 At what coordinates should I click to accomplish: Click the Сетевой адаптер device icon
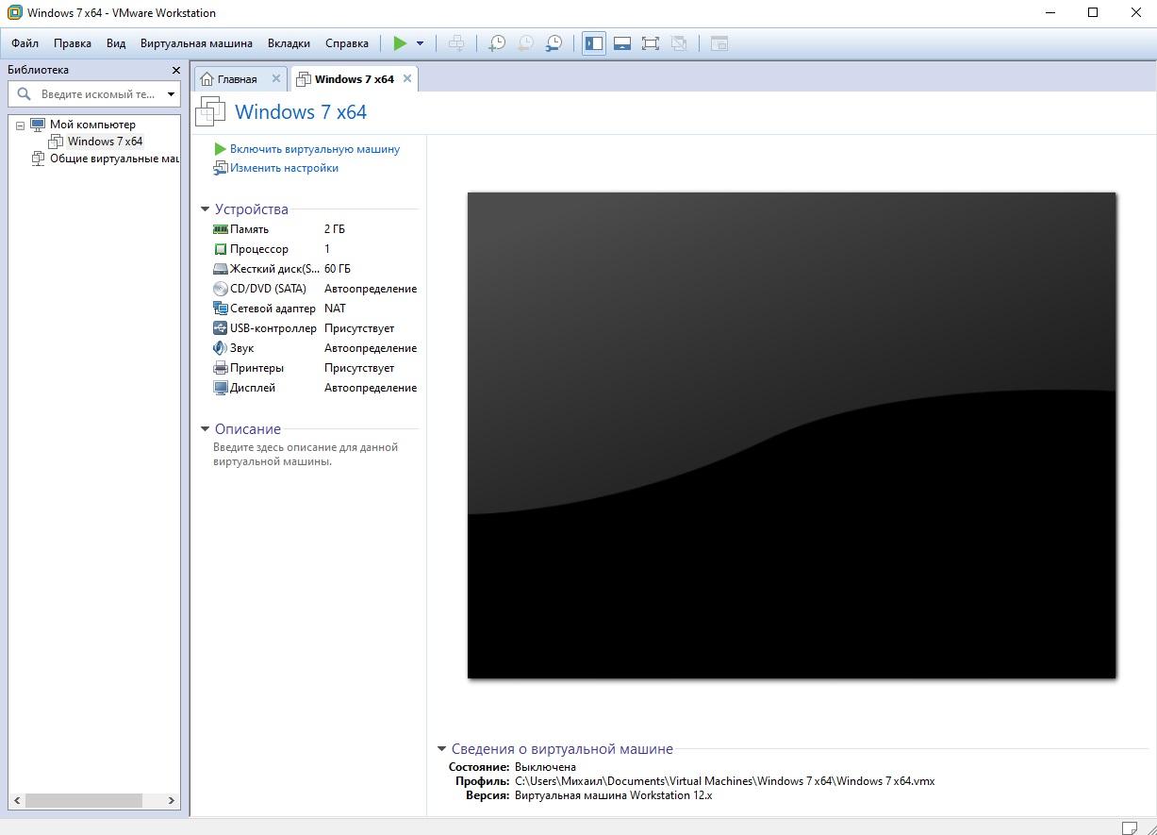[x=221, y=309]
